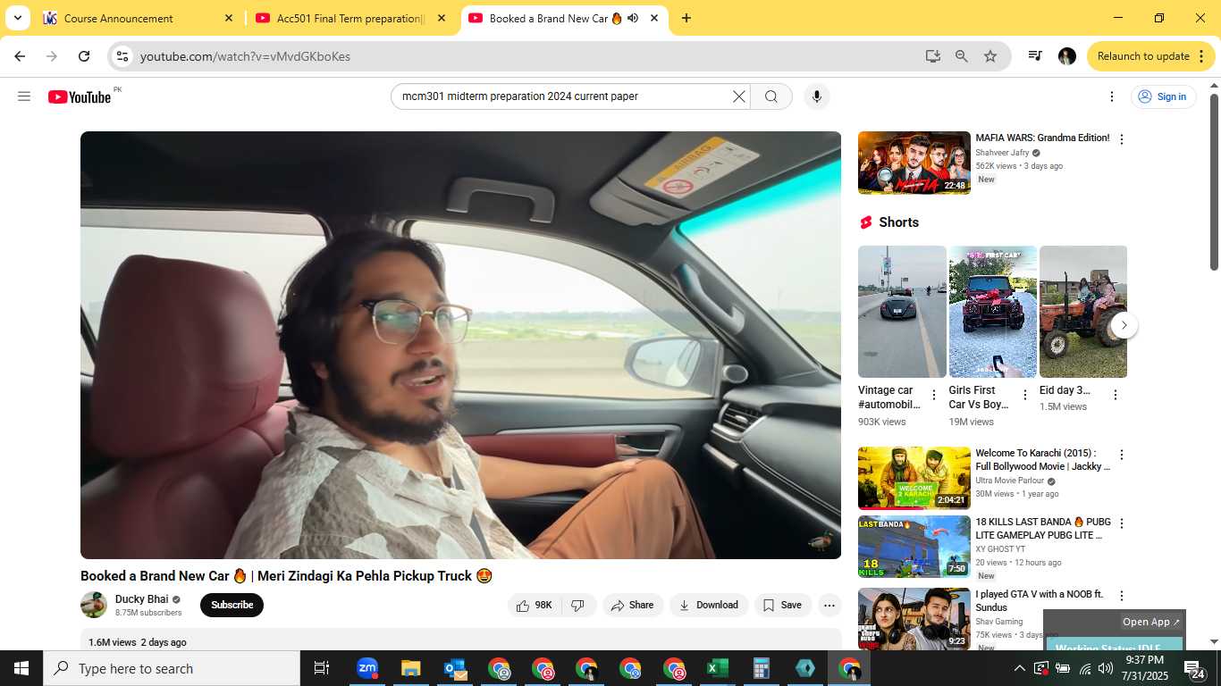Open options for 18 KILLS PUBG video
The width and height of the screenshot is (1221, 686).
pyautogui.click(x=1122, y=523)
